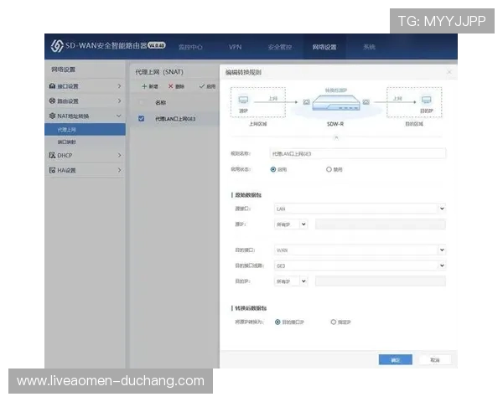Open the 源接口 LAN dropdown

pos(360,209)
